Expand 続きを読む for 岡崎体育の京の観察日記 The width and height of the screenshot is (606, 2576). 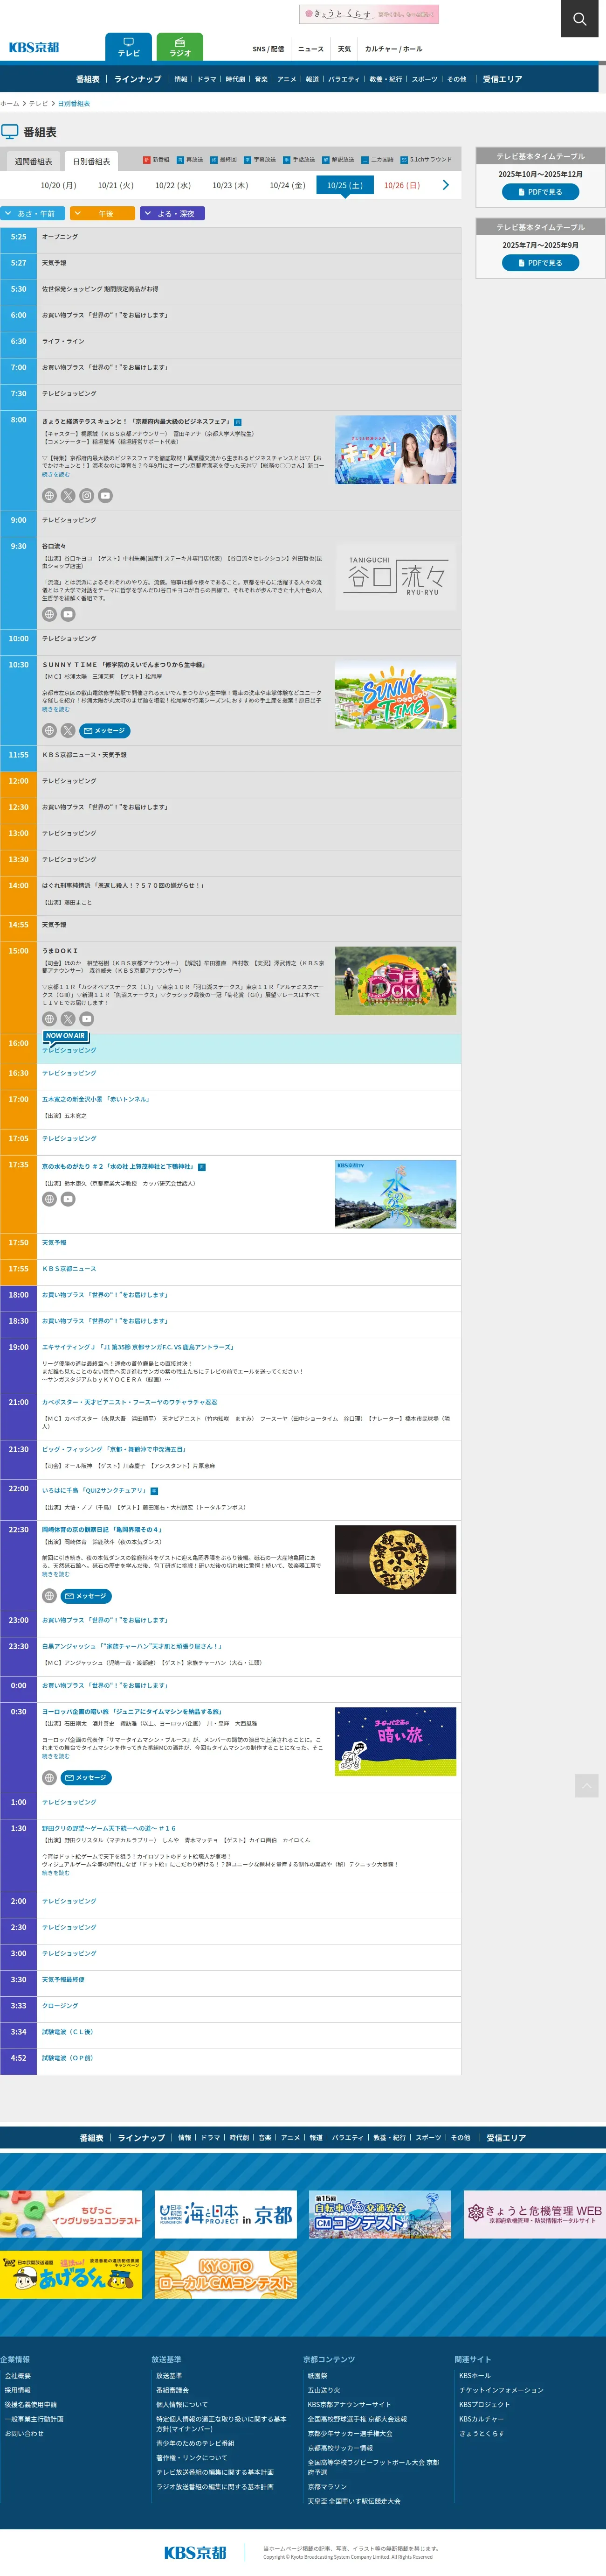(x=56, y=1574)
